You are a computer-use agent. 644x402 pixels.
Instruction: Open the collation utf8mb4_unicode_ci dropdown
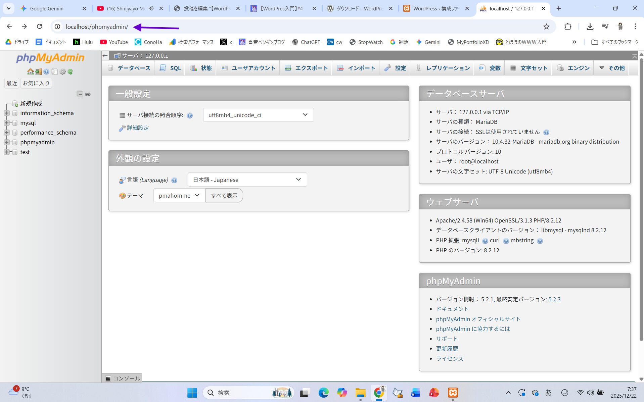[258, 115]
